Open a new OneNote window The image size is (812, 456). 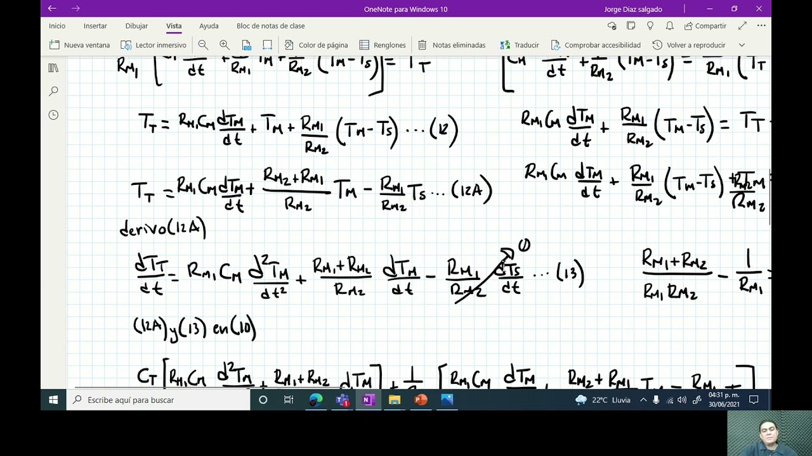79,45
